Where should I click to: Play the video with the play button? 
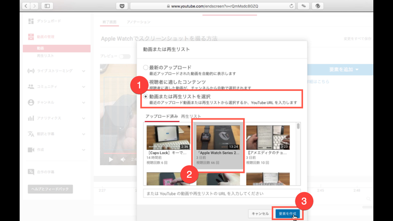111,159
